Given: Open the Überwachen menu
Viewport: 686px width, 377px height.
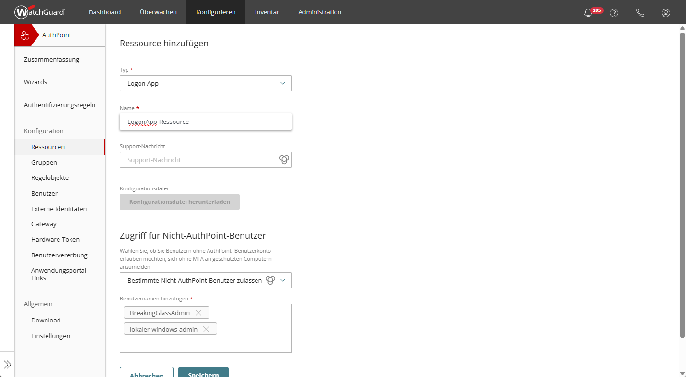Looking at the screenshot, I should pos(158,12).
